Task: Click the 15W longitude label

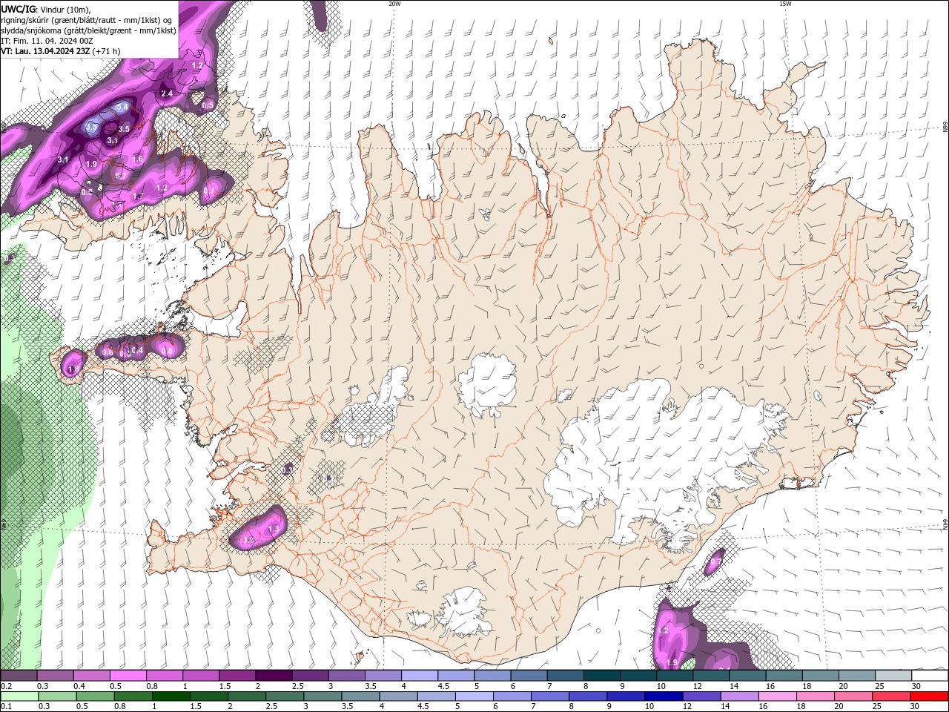Action: coord(785,4)
